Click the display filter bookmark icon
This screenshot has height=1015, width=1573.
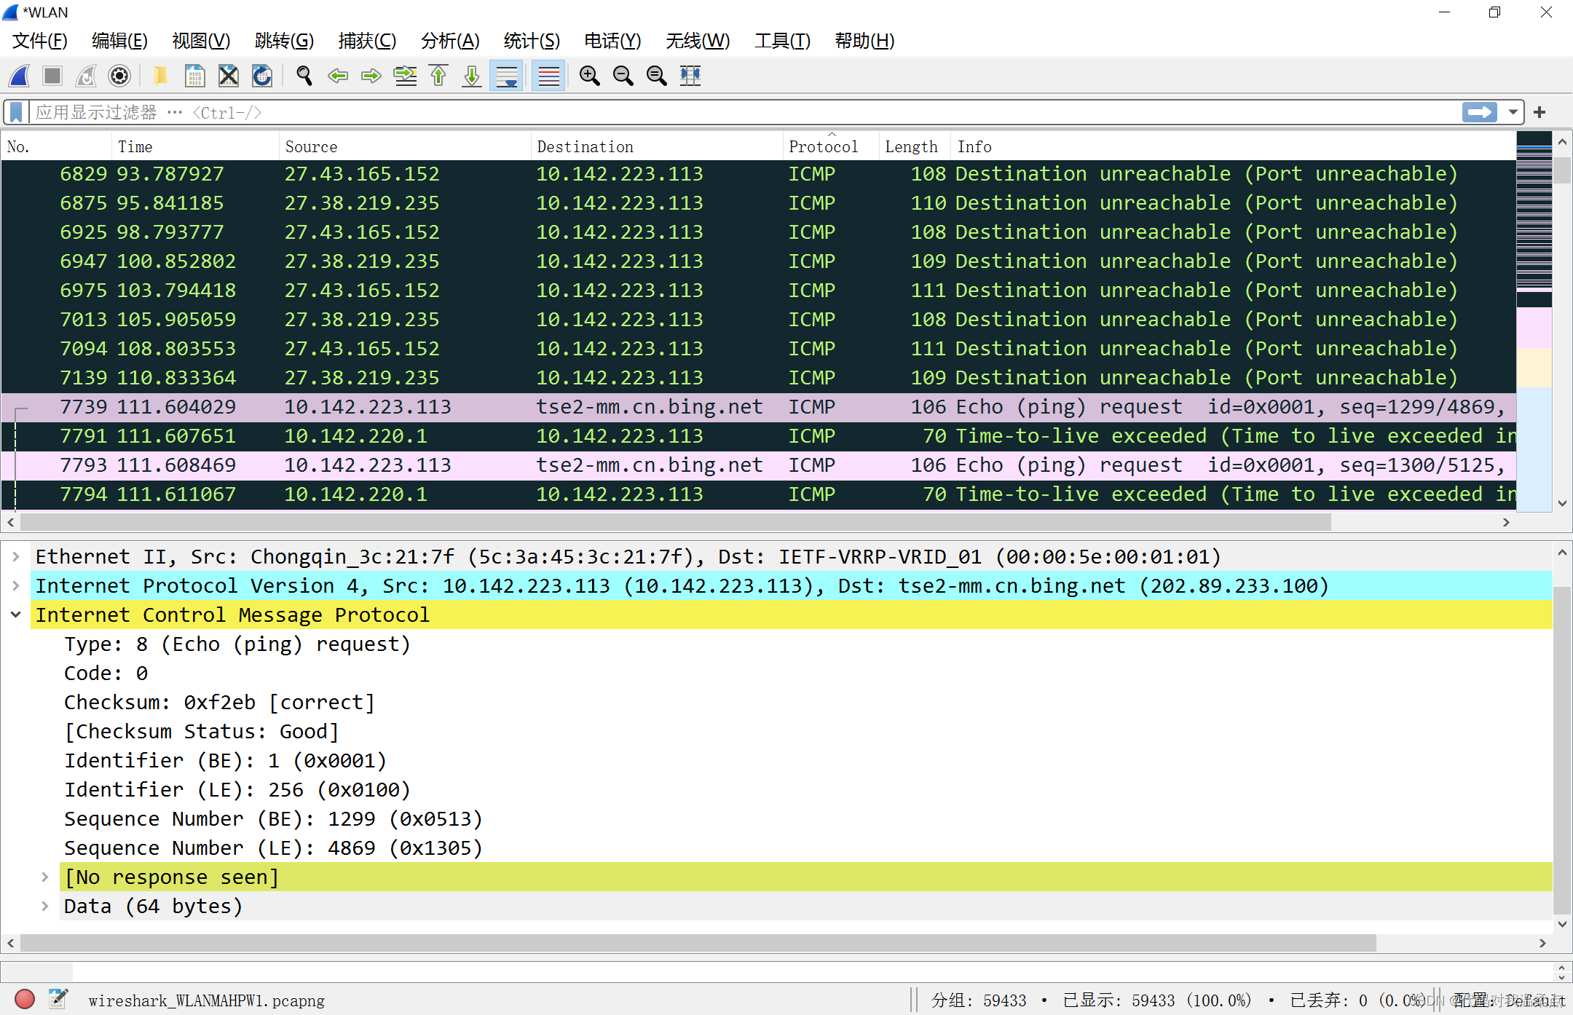tap(16, 112)
